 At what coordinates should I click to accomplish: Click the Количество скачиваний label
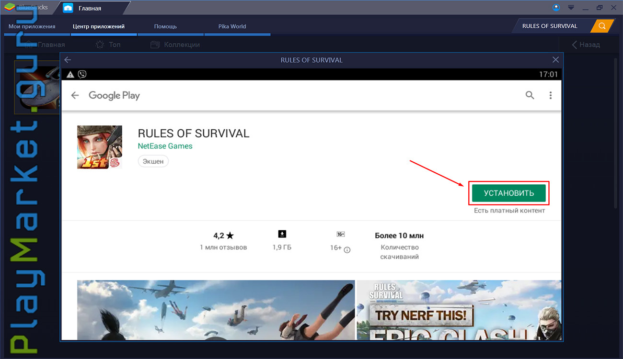pyautogui.click(x=400, y=252)
